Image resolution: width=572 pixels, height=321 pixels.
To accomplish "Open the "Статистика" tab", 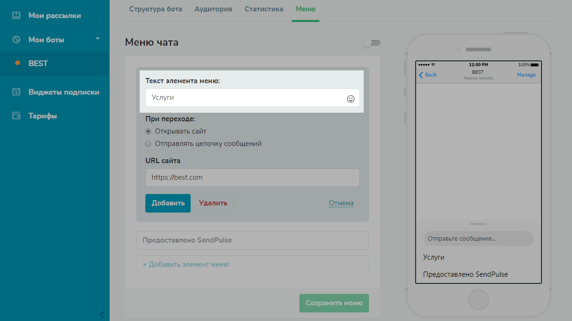I will (264, 9).
